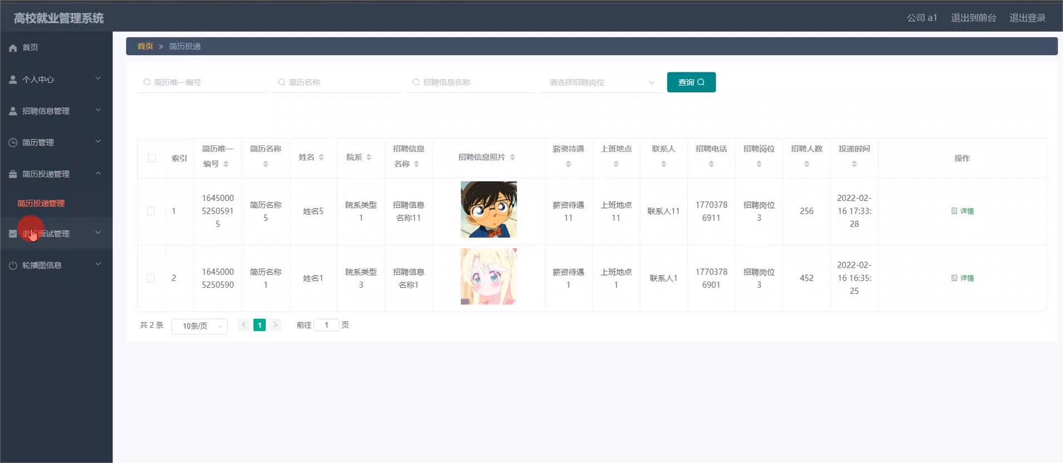Open the 招聘信息管理 sidebar menu
This screenshot has height=463, width=1063.
[56, 111]
